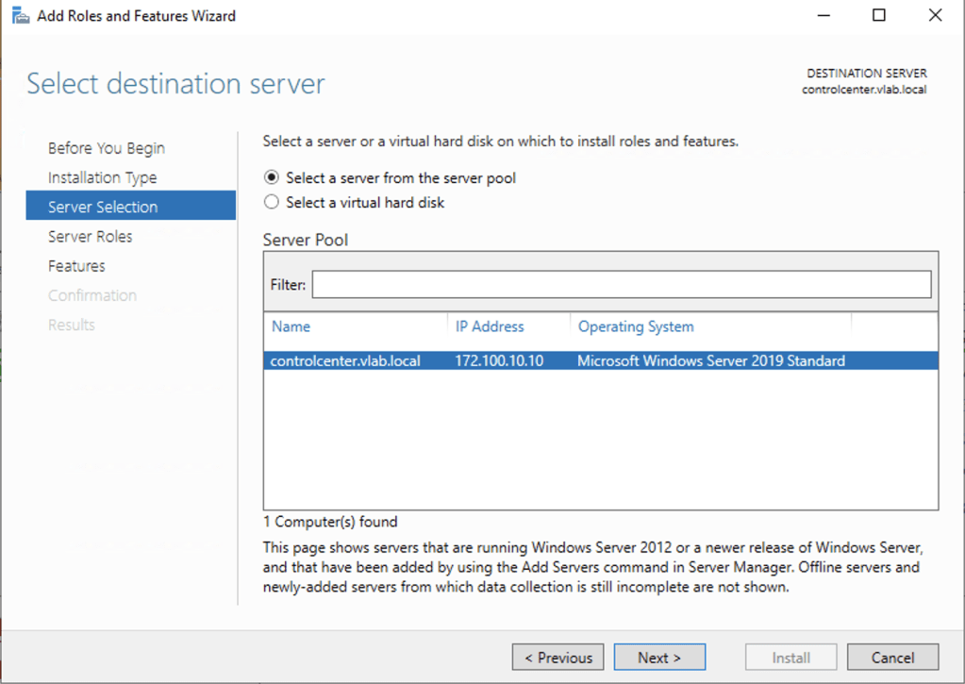Sort by Operating System column header
The image size is (965, 684).
[635, 326]
